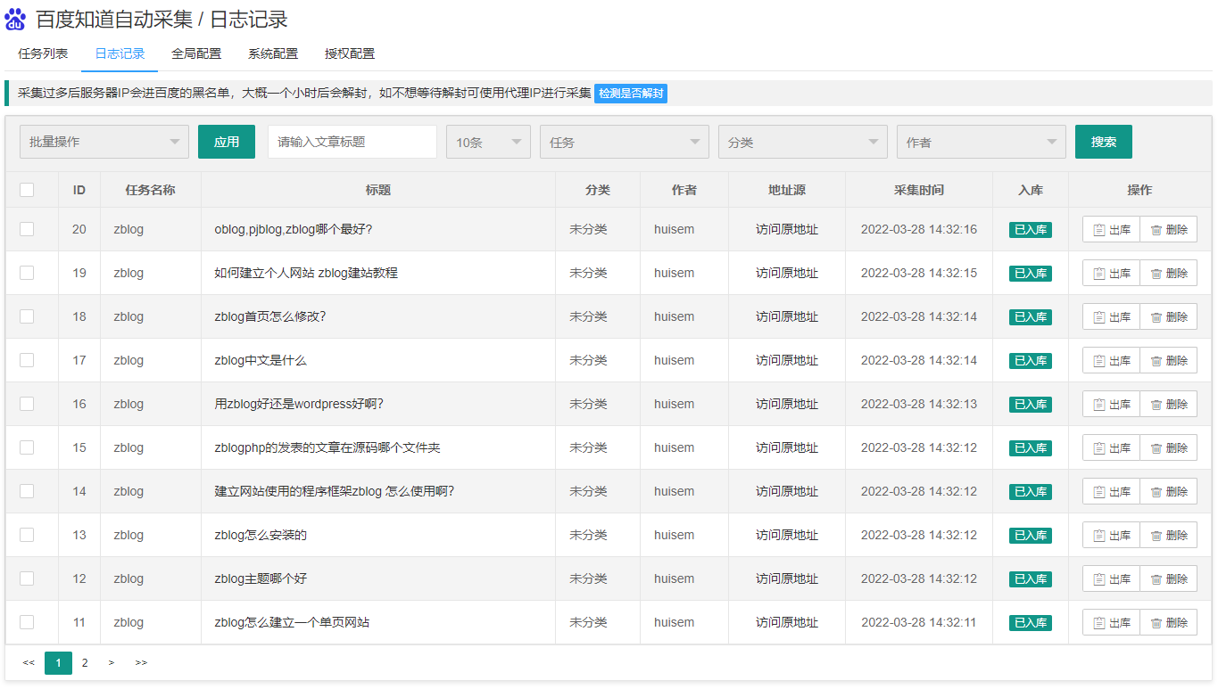This screenshot has width=1218, height=689.
Task: Check the checkbox for row ID 11
Action: [x=27, y=622]
